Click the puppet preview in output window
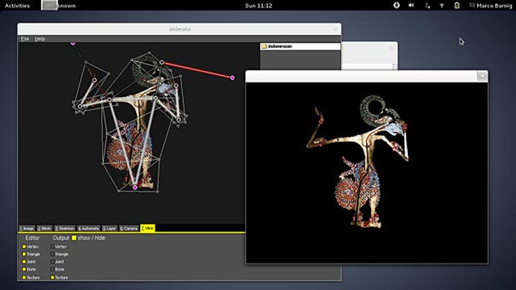516x290 pixels. point(358,161)
